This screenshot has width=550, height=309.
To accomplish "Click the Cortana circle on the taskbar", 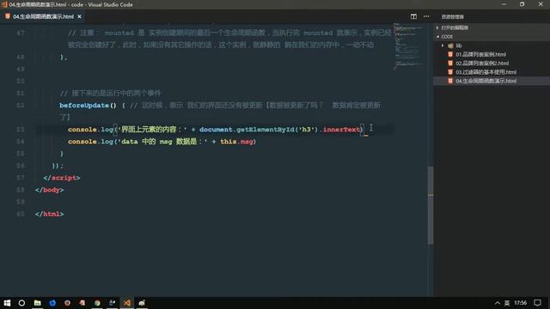I will [21, 303].
